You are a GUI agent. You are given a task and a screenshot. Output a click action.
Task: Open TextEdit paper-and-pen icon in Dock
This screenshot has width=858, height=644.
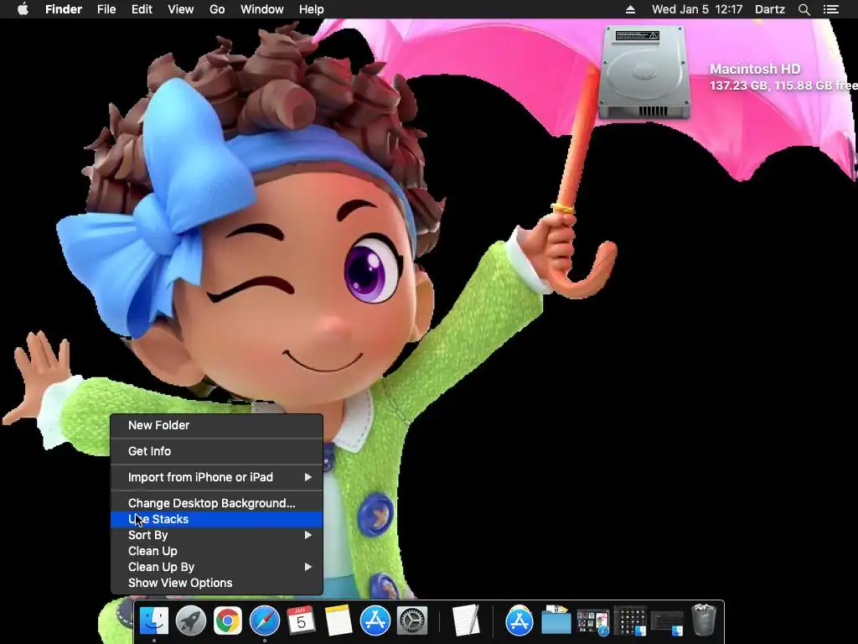tap(466, 621)
